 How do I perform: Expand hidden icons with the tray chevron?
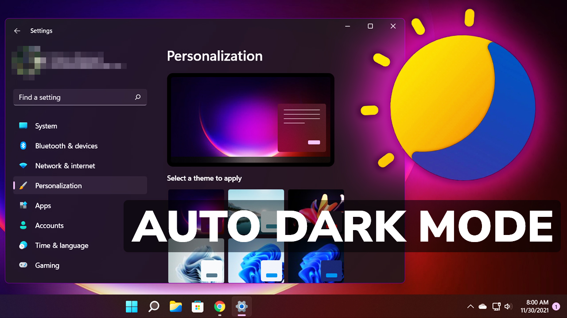tap(470, 306)
